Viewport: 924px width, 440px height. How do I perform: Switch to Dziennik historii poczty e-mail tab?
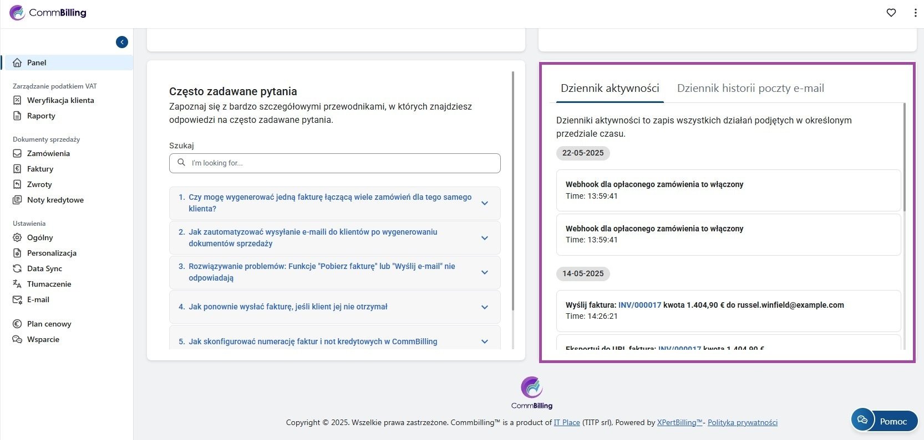(x=750, y=88)
